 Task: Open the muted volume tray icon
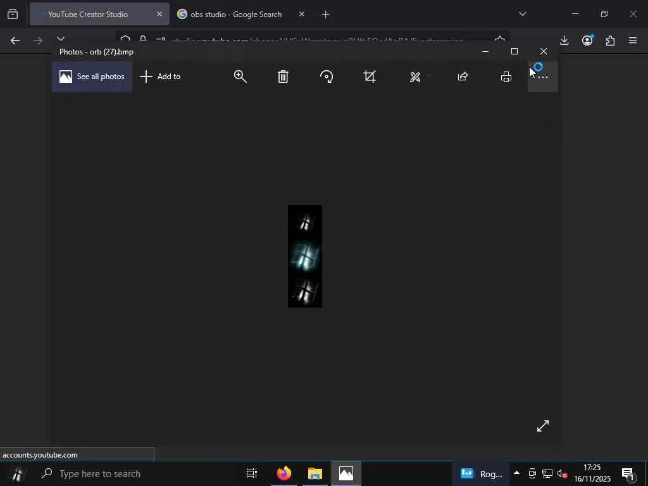pyautogui.click(x=562, y=473)
